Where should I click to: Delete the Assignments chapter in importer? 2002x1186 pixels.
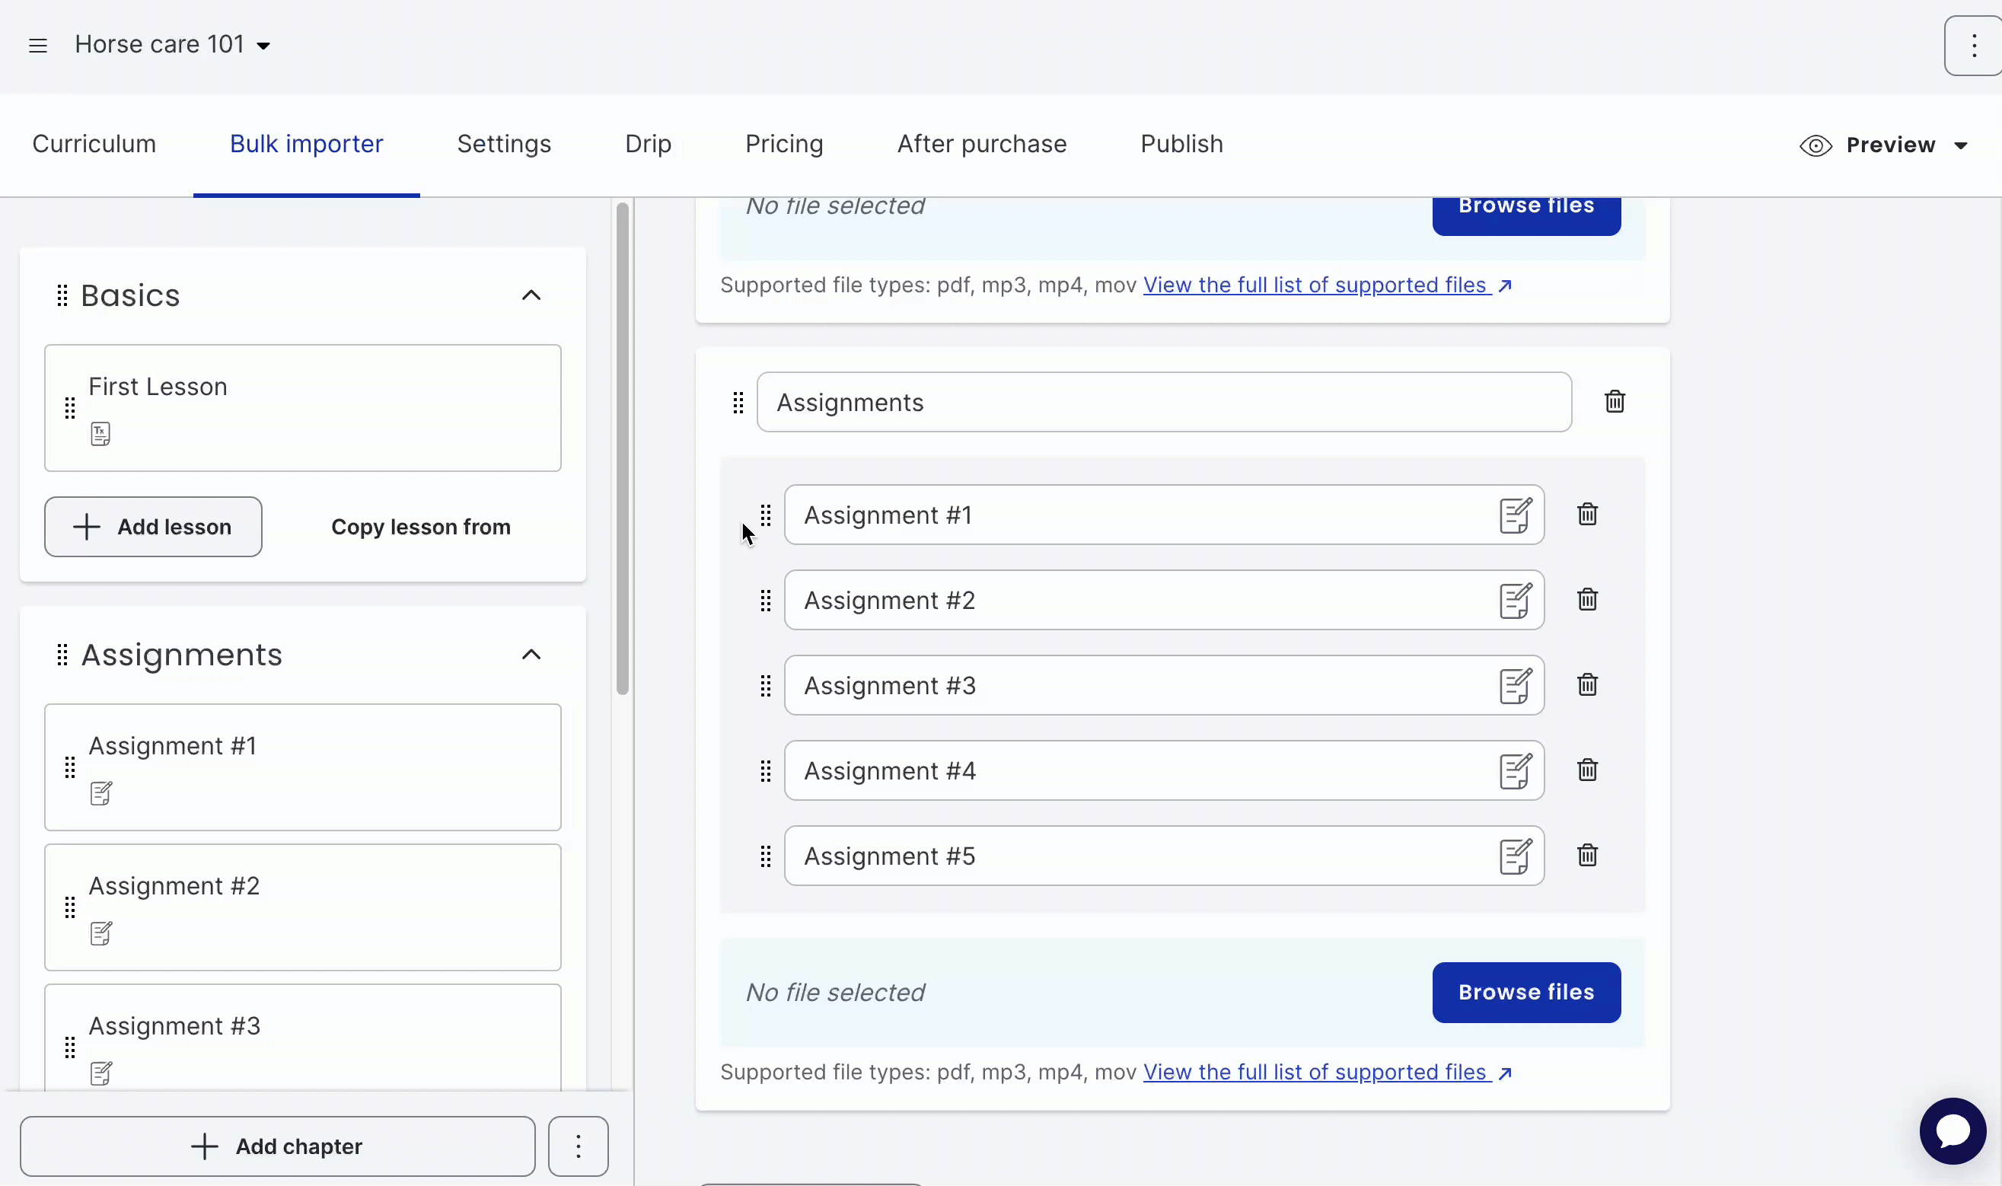pos(1615,401)
